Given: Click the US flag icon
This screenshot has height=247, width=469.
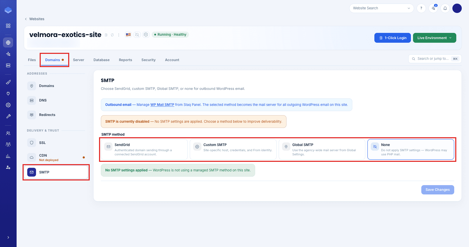Looking at the screenshot, I should [128, 35].
